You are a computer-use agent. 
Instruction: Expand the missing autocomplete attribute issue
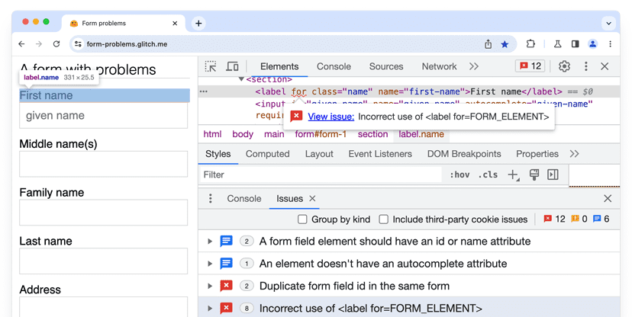[210, 264]
